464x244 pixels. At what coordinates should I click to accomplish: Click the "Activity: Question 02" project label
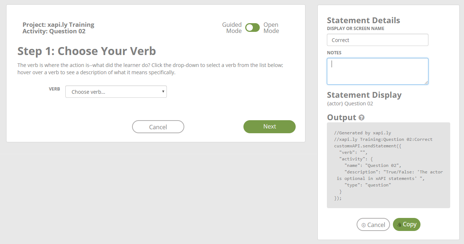53,31
